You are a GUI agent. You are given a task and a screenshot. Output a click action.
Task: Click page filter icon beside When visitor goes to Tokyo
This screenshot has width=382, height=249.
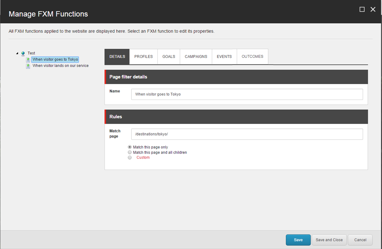(28, 60)
